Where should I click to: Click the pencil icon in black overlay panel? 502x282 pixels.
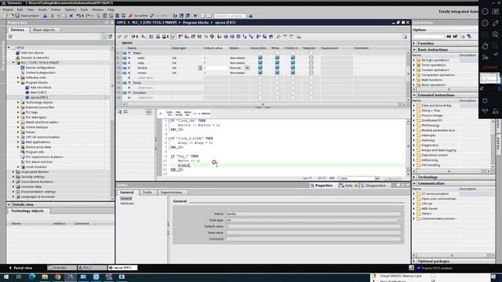pyautogui.click(x=495, y=23)
